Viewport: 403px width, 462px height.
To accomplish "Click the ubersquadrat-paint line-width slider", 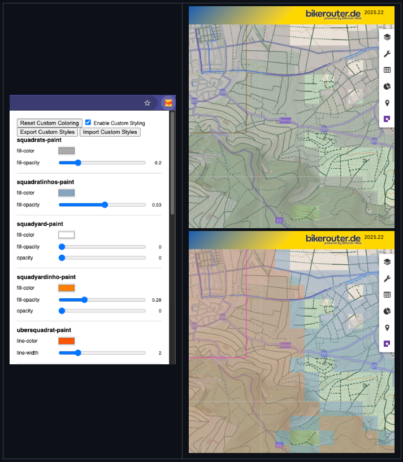I will (x=102, y=352).
